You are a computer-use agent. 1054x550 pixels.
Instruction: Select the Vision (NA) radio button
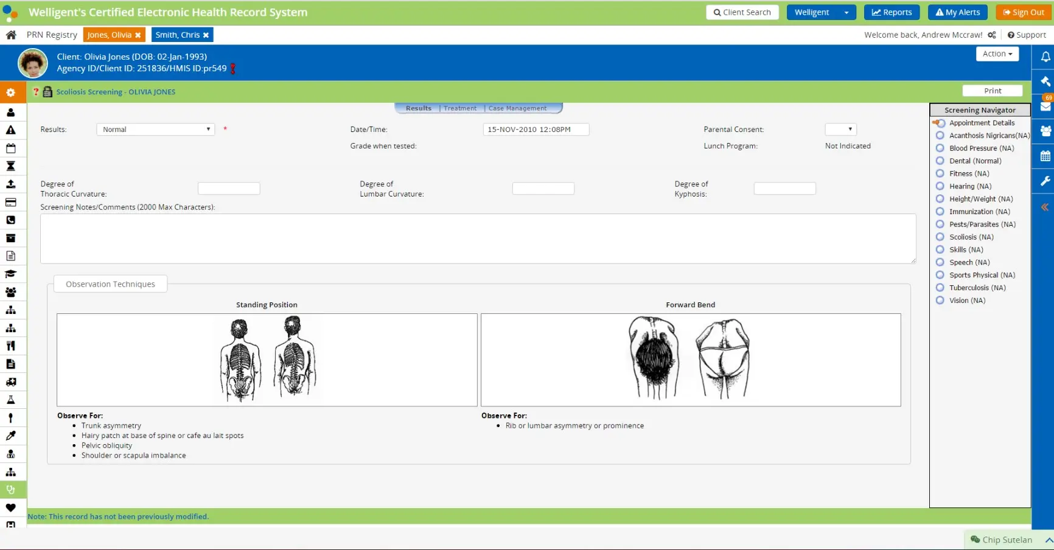(940, 300)
